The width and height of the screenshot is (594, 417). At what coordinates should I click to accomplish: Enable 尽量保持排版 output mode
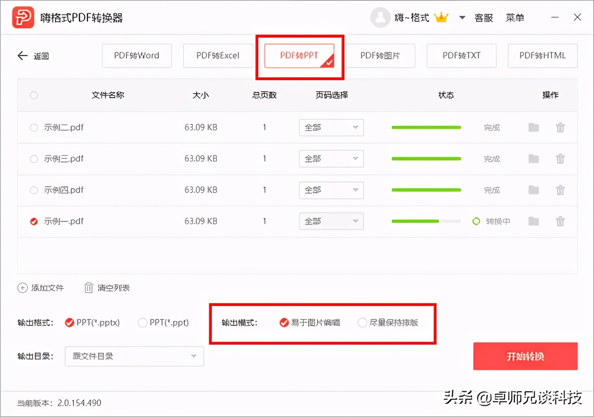click(x=362, y=322)
